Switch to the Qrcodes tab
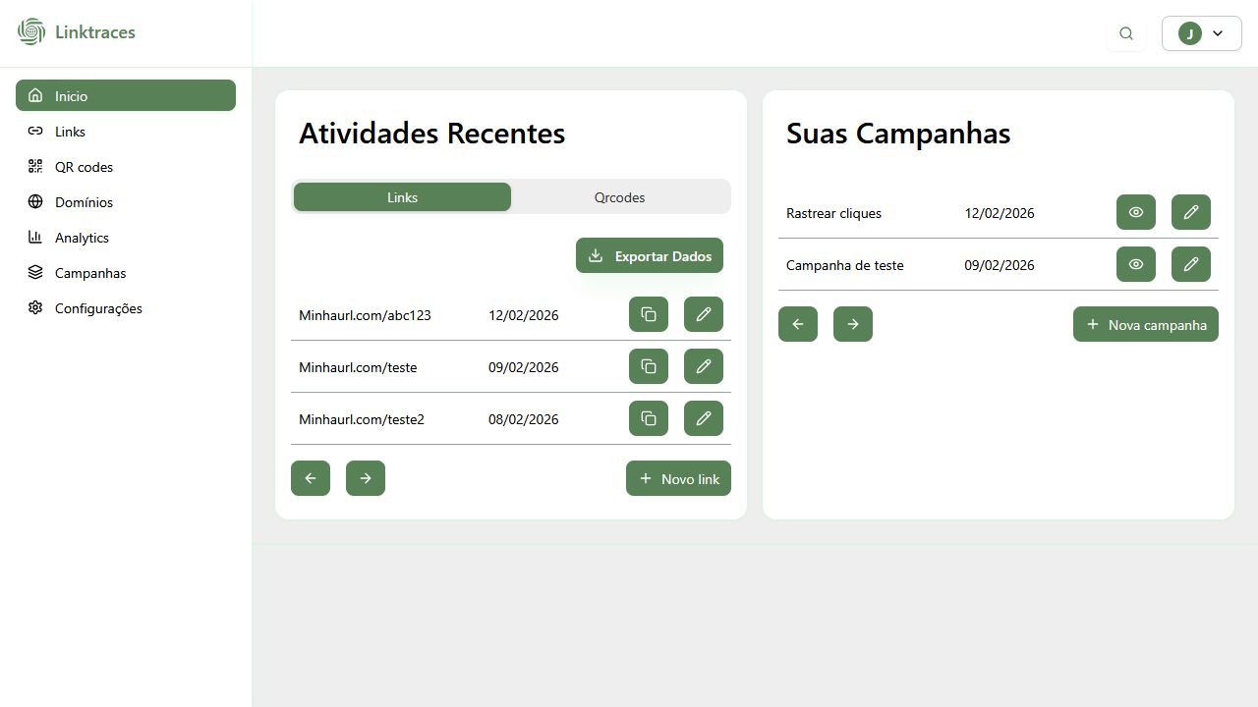Screen dimensions: 1258x707 click(x=619, y=197)
